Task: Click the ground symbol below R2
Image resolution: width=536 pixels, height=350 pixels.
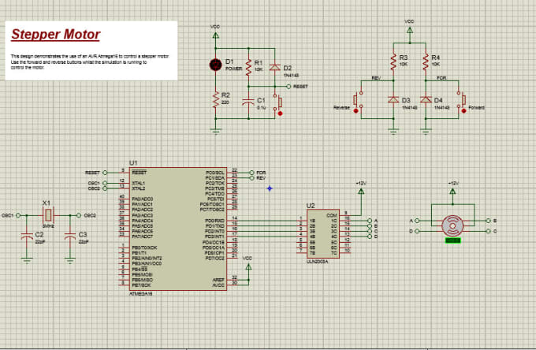Action: pos(216,130)
